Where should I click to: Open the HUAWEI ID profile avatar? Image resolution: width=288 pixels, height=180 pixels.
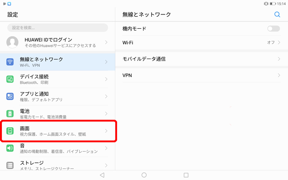12,42
